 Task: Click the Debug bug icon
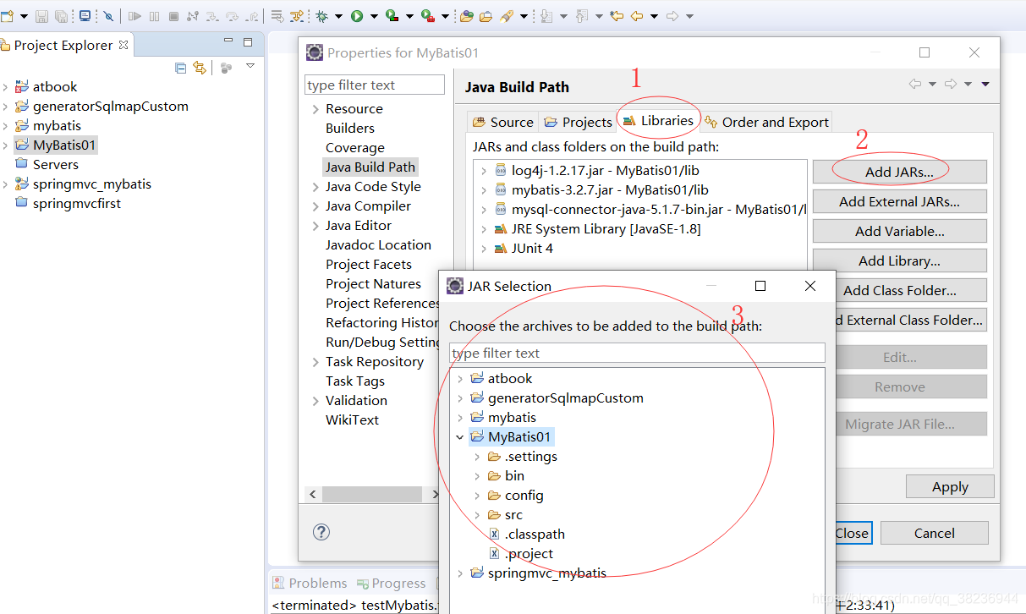click(321, 16)
